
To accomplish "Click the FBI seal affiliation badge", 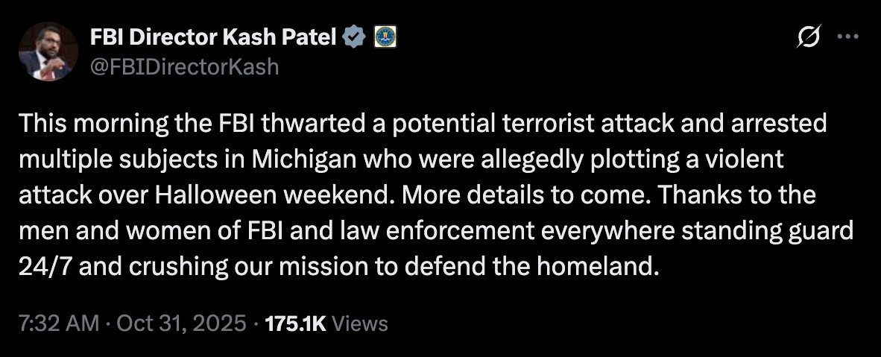I will (384, 36).
